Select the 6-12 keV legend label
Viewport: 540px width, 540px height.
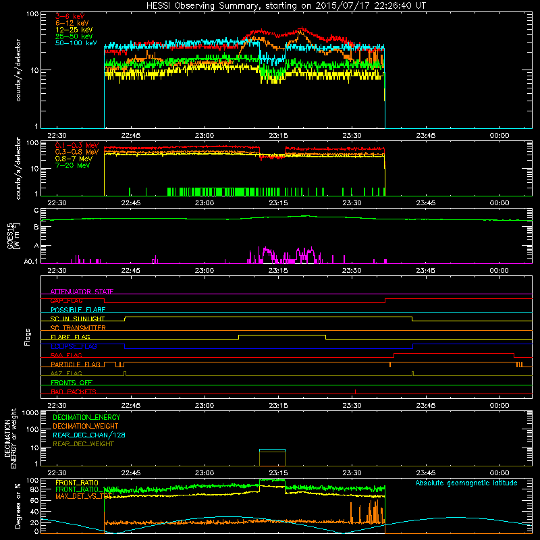click(72, 23)
